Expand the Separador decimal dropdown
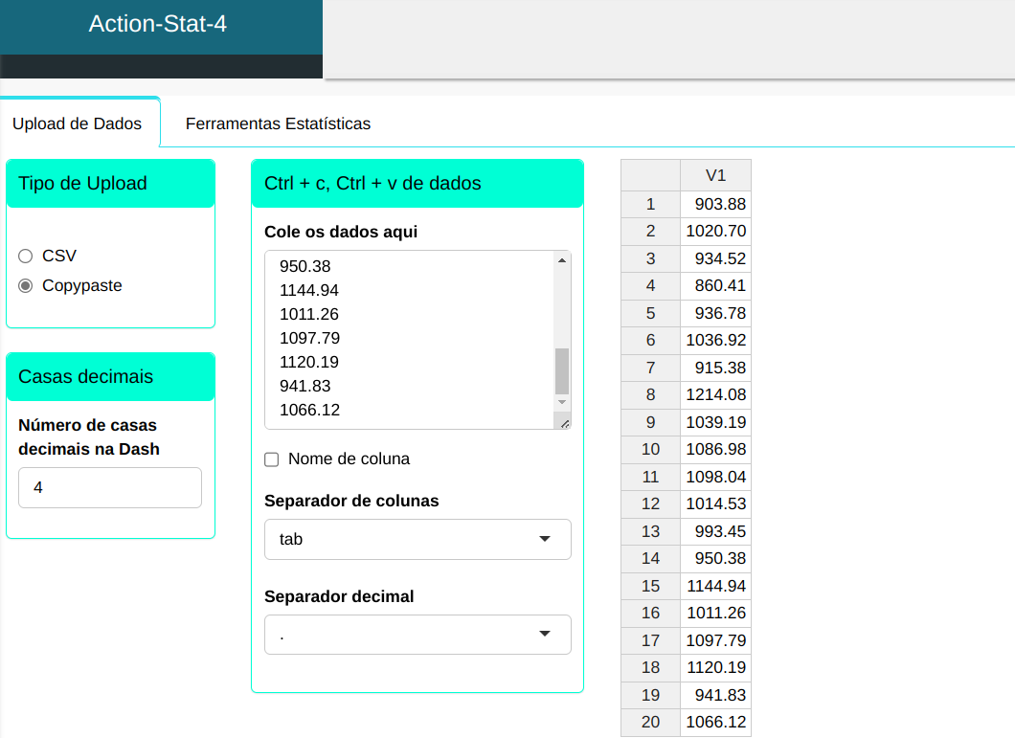1015x738 pixels. click(x=417, y=634)
